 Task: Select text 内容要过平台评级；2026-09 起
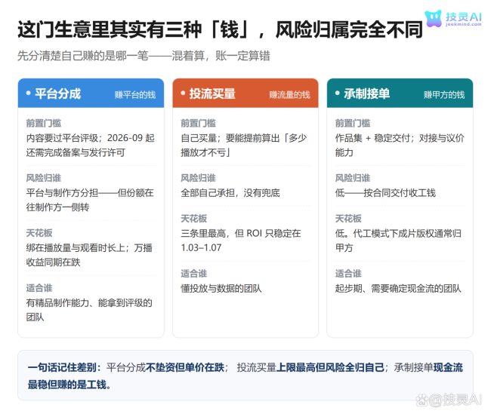(x=90, y=138)
